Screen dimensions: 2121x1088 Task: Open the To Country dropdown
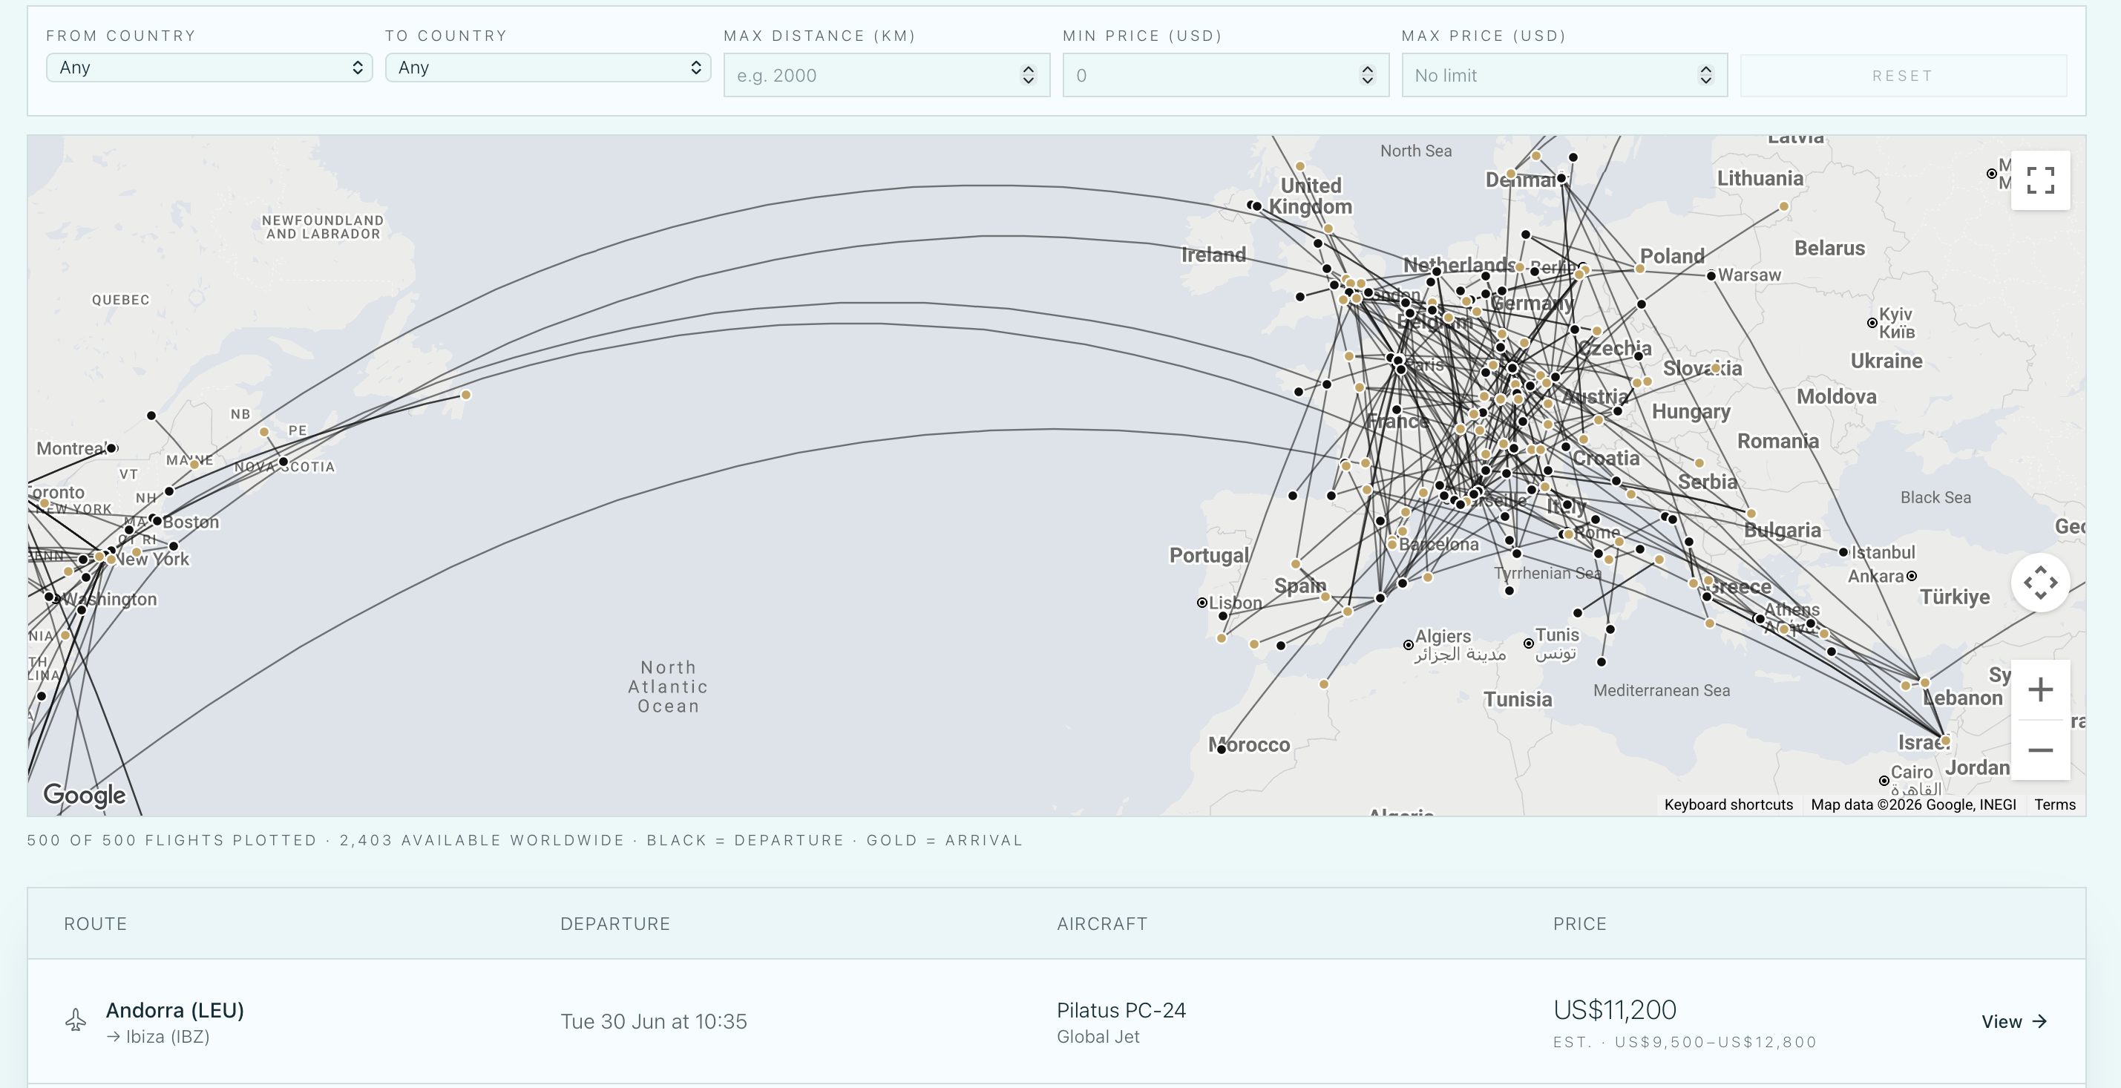pyautogui.click(x=548, y=68)
